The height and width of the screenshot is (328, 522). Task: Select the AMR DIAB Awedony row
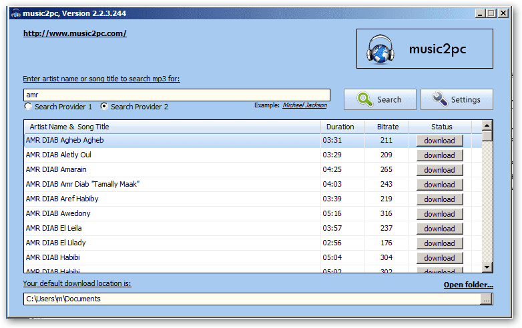click(253, 213)
